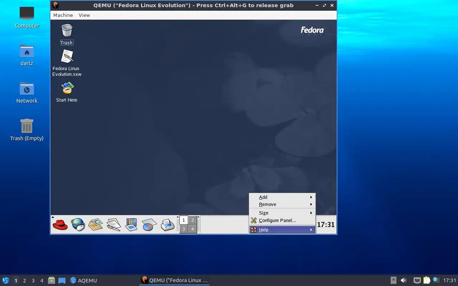Click the QEMU window title text
The width and height of the screenshot is (458, 286).
click(x=193, y=5)
